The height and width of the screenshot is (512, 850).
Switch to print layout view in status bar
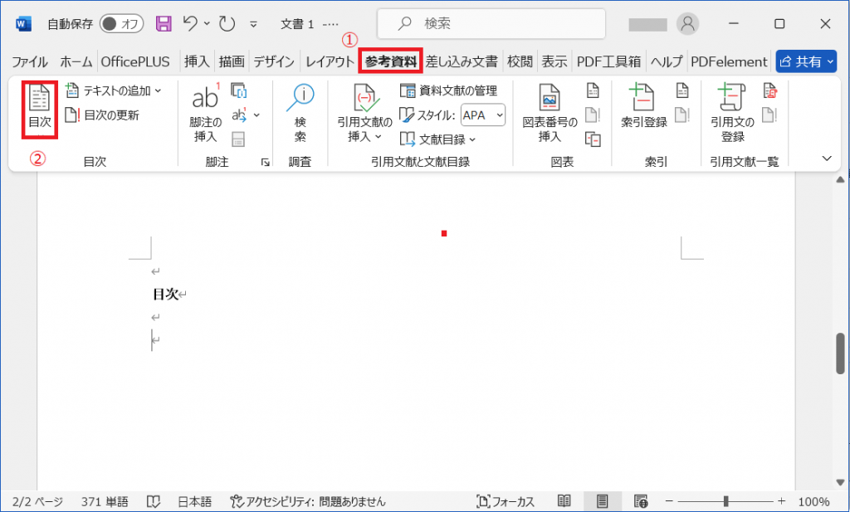click(603, 501)
